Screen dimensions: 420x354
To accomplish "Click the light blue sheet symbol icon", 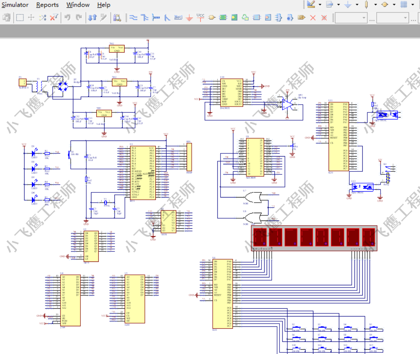I will (x=256, y=18).
